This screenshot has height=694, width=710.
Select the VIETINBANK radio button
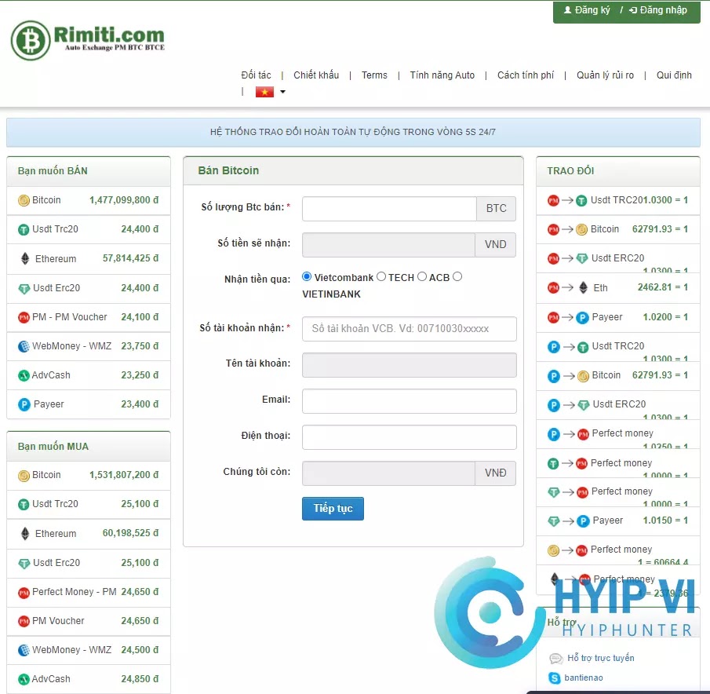(457, 276)
